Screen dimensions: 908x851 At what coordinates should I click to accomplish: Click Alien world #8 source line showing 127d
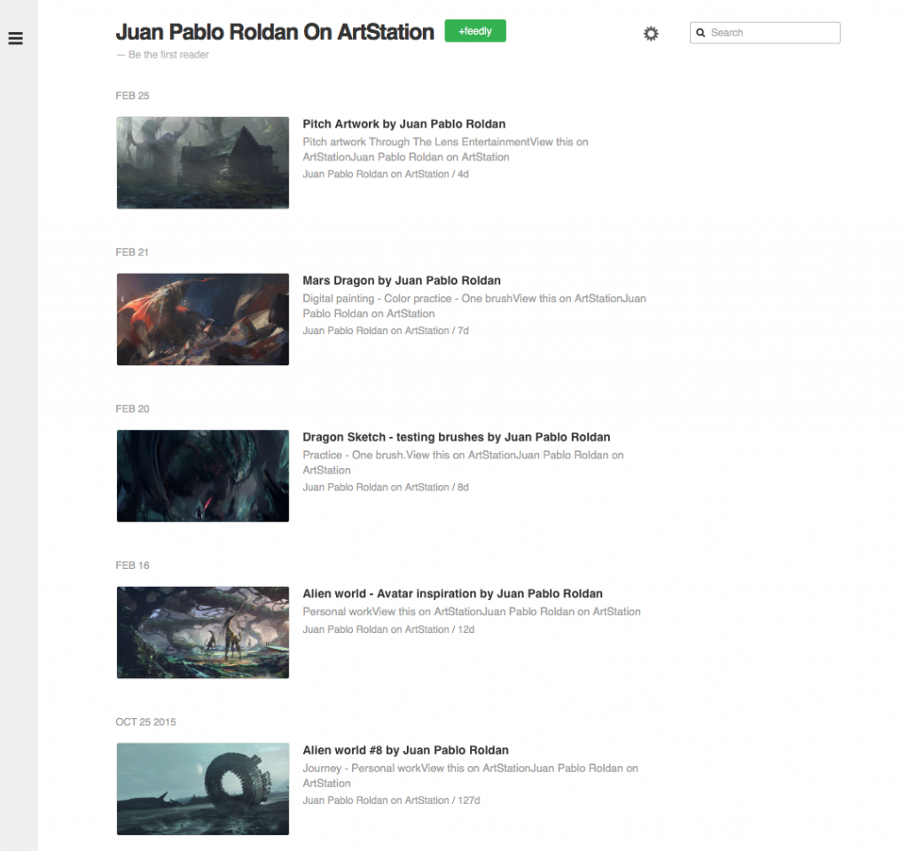[x=391, y=800]
